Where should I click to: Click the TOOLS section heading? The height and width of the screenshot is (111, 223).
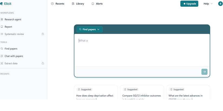pyautogui.click(x=4, y=42)
